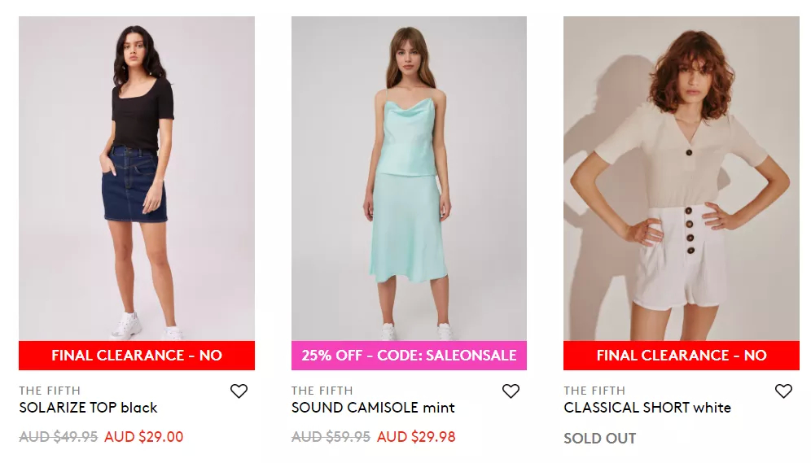Click the struck-through AUD $59.95 price
811x463 pixels.
point(331,437)
